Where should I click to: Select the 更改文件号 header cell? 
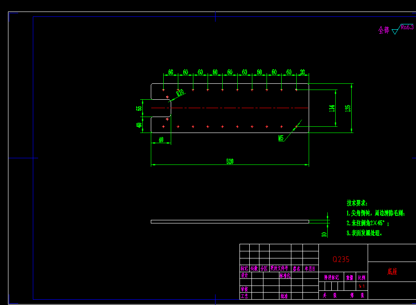tap(279, 268)
